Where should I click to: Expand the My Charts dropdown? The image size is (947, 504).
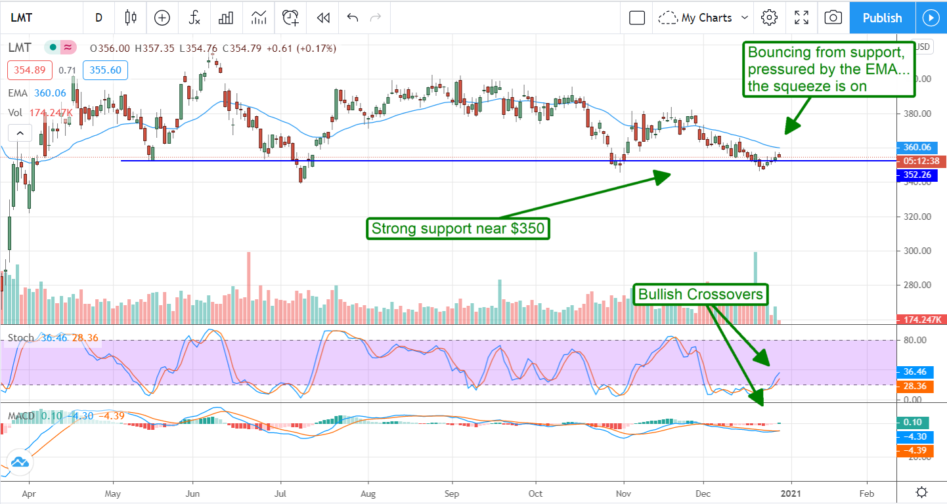click(703, 18)
